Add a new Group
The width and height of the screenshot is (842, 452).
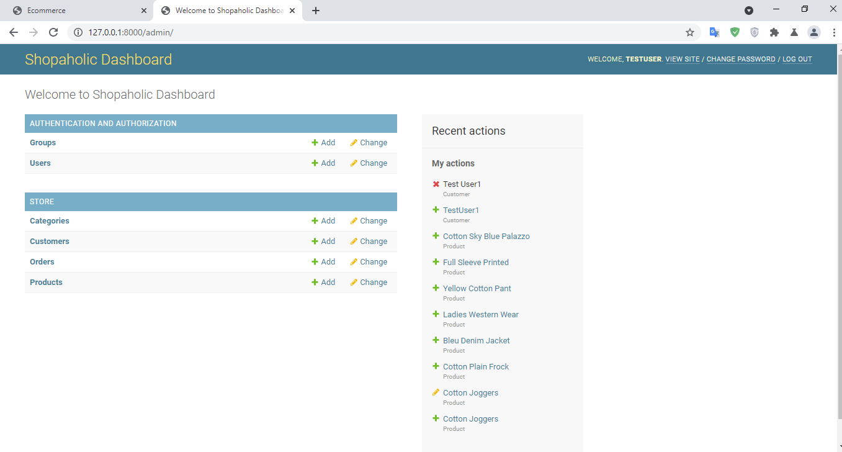pyautogui.click(x=323, y=143)
